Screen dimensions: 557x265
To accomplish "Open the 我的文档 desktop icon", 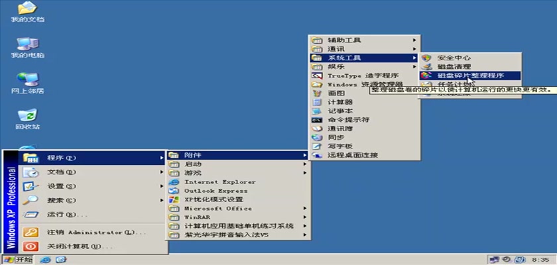I will [x=28, y=12].
